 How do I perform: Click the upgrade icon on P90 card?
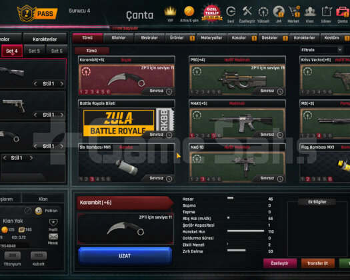pos(197,72)
